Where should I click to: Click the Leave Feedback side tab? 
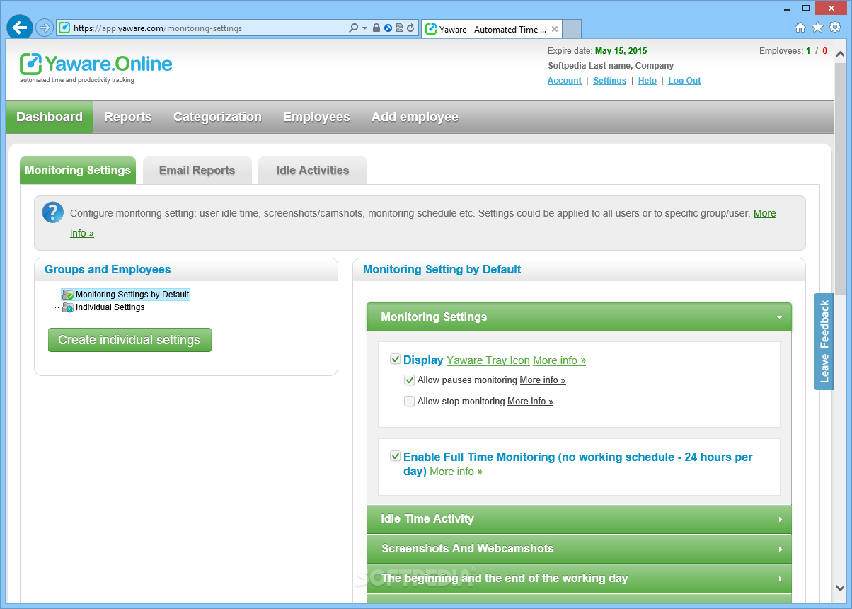tap(824, 341)
